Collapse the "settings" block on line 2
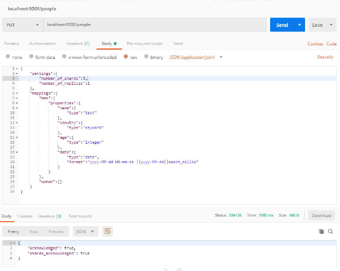 (x=17, y=73)
